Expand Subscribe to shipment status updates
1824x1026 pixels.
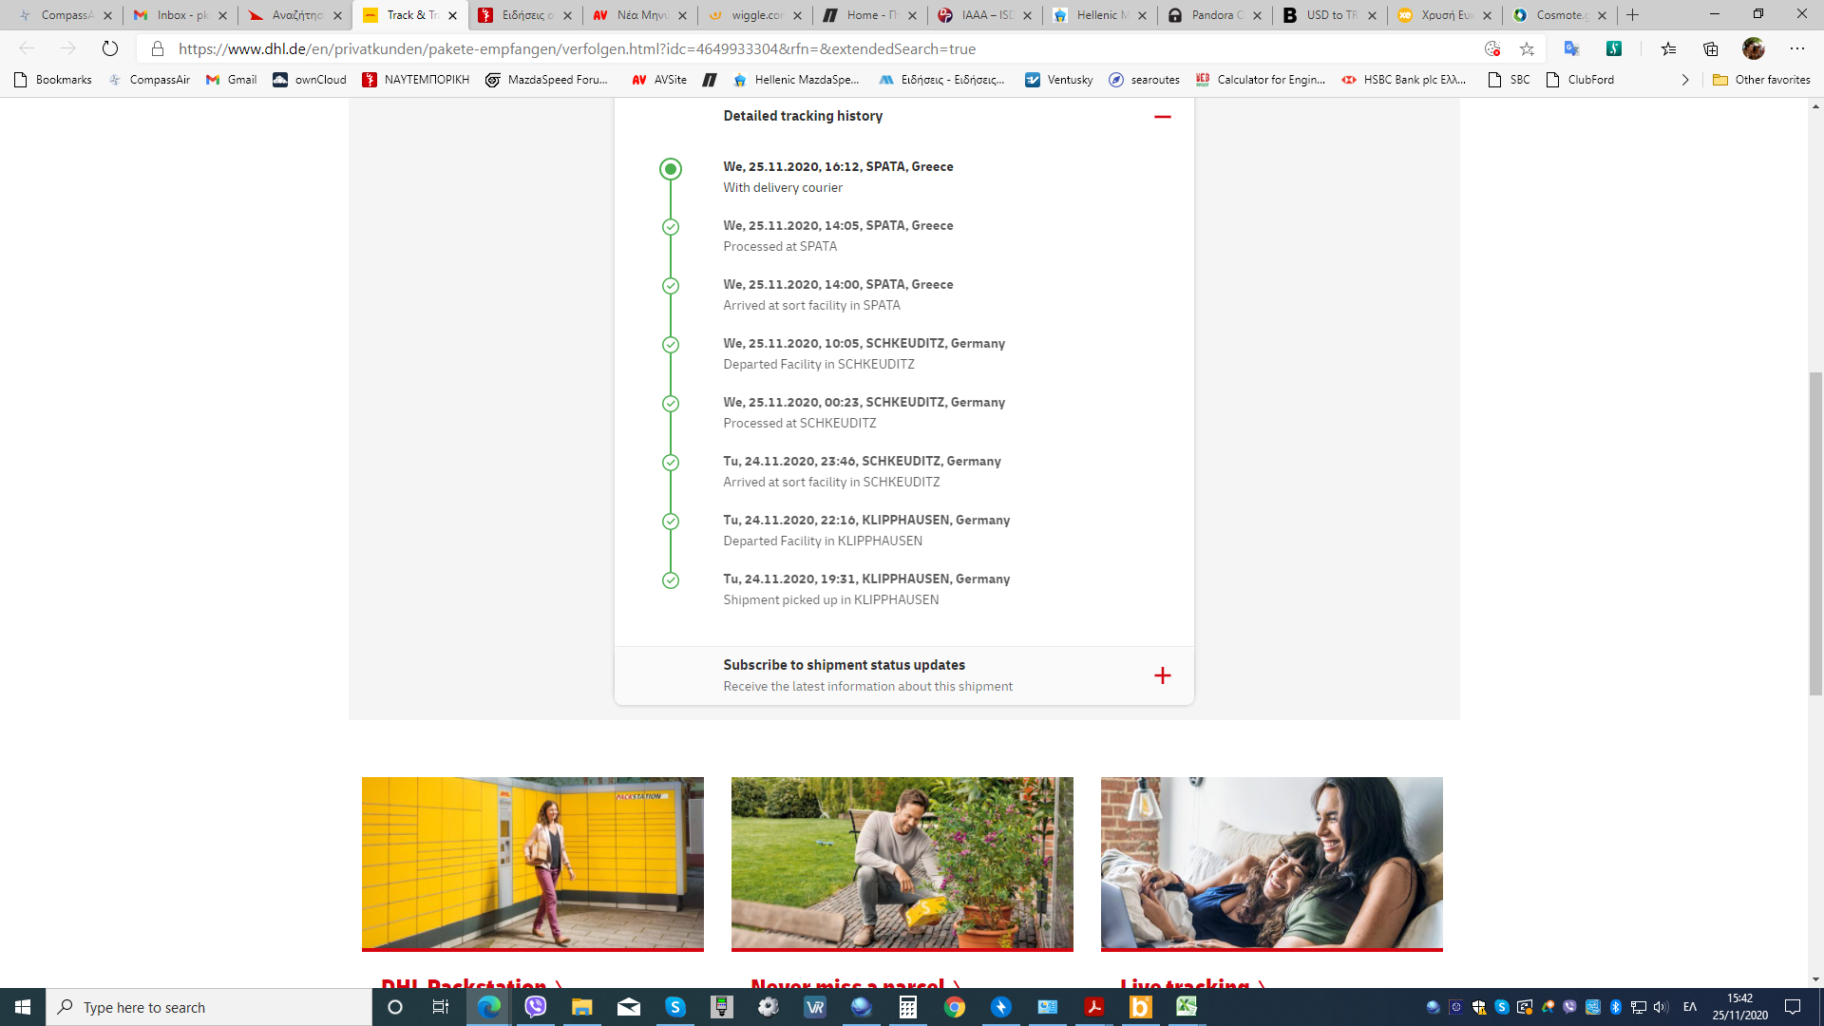click(x=1162, y=675)
